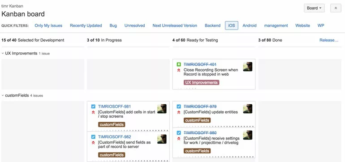Click the Release… link
Viewport: 345px width, 162px height.
329,40
